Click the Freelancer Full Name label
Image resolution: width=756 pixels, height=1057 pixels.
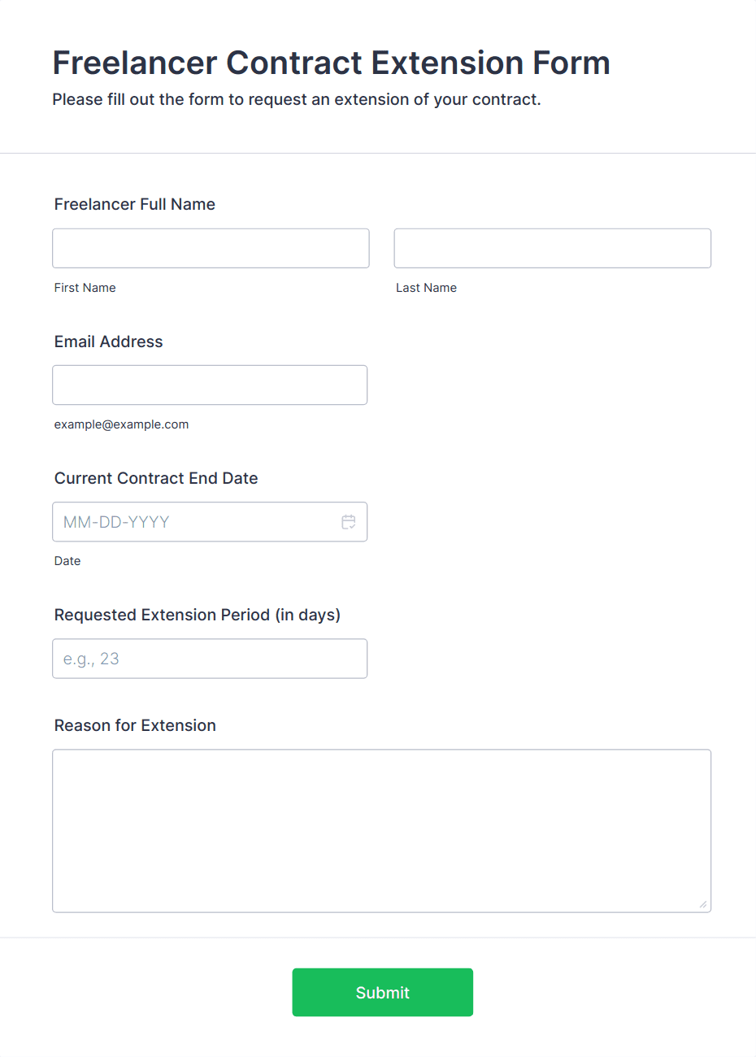pos(135,204)
